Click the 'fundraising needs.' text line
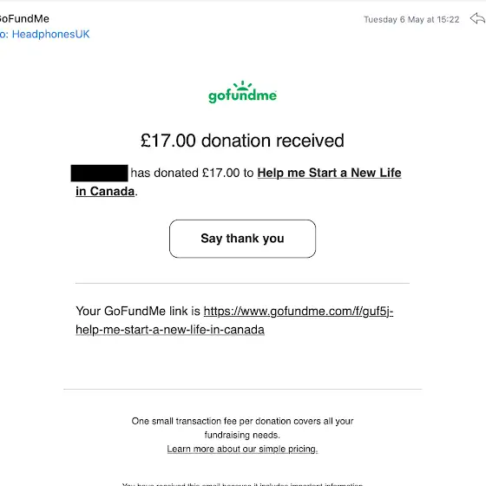This screenshot has width=486, height=486. [x=242, y=435]
